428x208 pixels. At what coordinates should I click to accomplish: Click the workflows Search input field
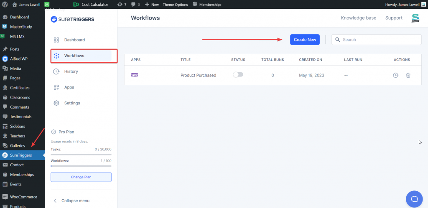click(377, 40)
